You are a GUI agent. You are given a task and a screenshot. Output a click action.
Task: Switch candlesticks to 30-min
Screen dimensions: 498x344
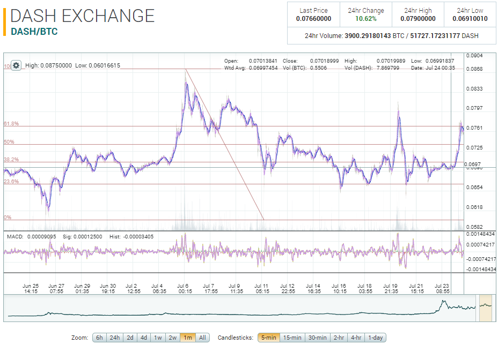(x=318, y=338)
